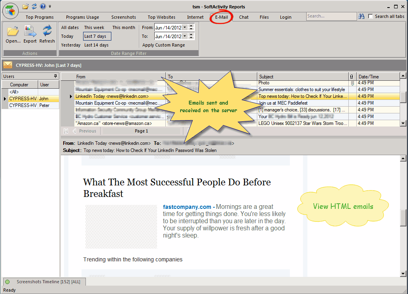The height and width of the screenshot is (294, 408).
Task: Open help via the question mark icon
Action: (43, 6)
